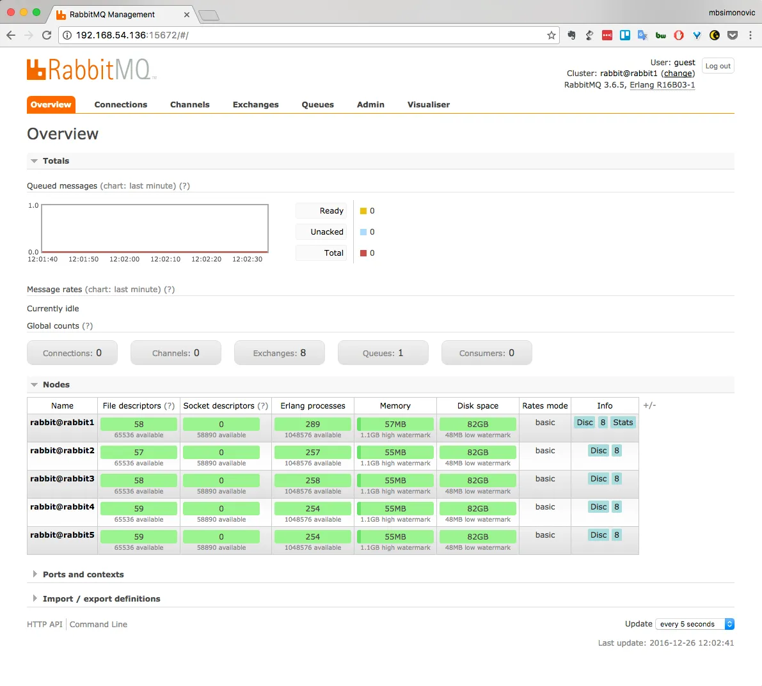Open the Visualiser tab
762x686 pixels.
click(429, 104)
